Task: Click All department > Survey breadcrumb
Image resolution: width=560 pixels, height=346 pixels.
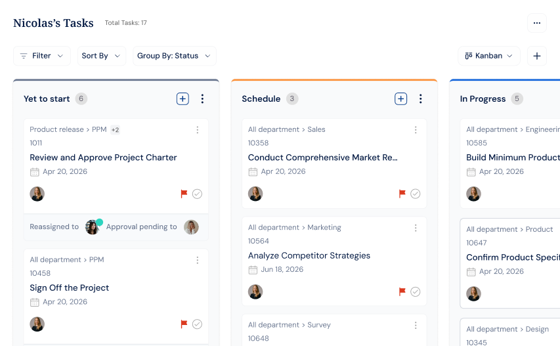Action: coord(290,325)
